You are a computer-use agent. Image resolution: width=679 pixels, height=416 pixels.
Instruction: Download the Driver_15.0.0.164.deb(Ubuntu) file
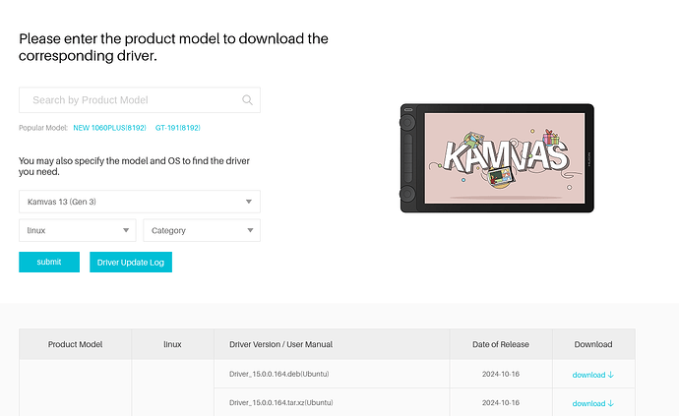592,375
